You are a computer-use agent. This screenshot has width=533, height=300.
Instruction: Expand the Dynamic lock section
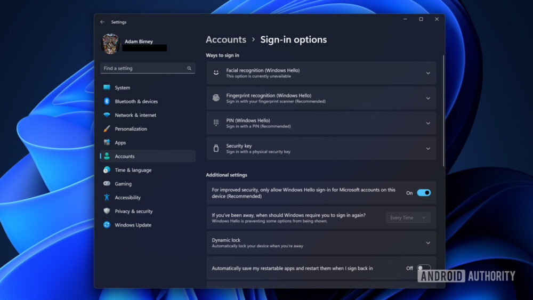click(427, 243)
